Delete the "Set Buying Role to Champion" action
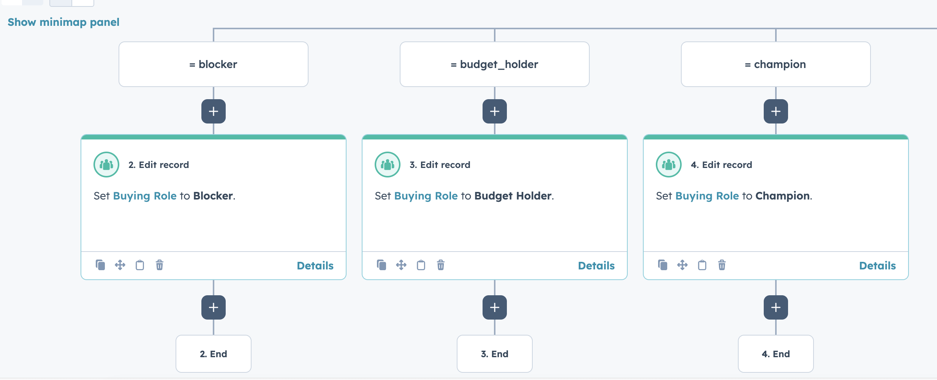 [721, 265]
